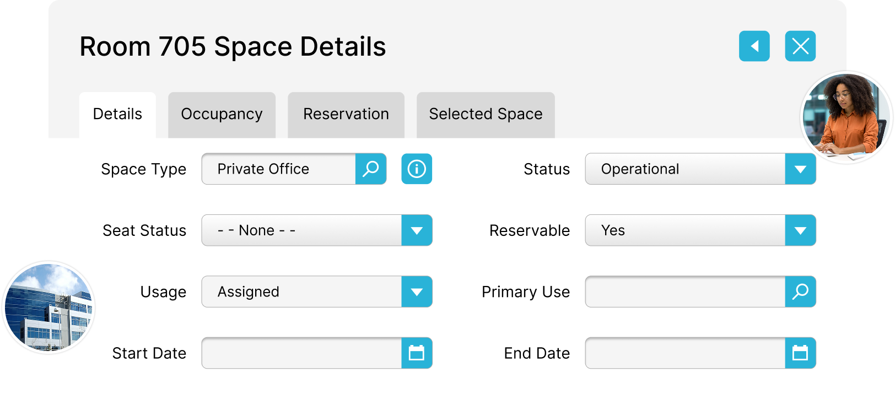Click into the Primary Use input field
This screenshot has width=895, height=399.
pos(685,292)
